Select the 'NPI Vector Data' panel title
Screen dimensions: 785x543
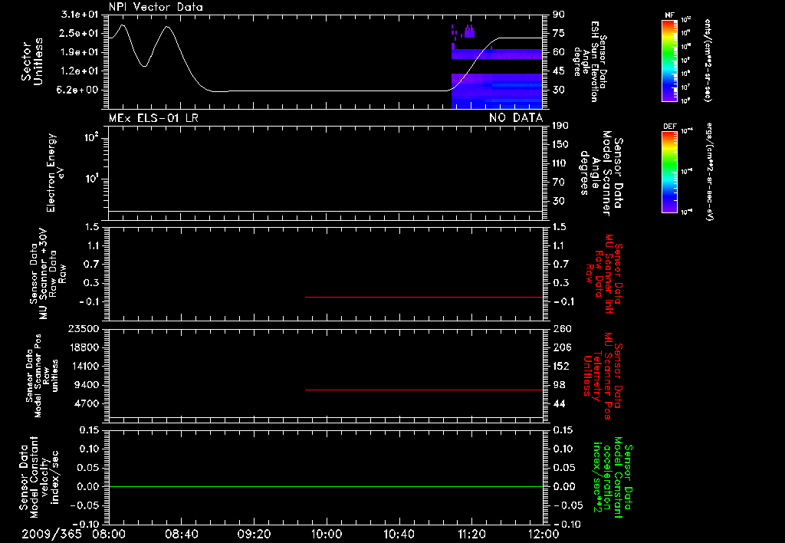click(156, 7)
